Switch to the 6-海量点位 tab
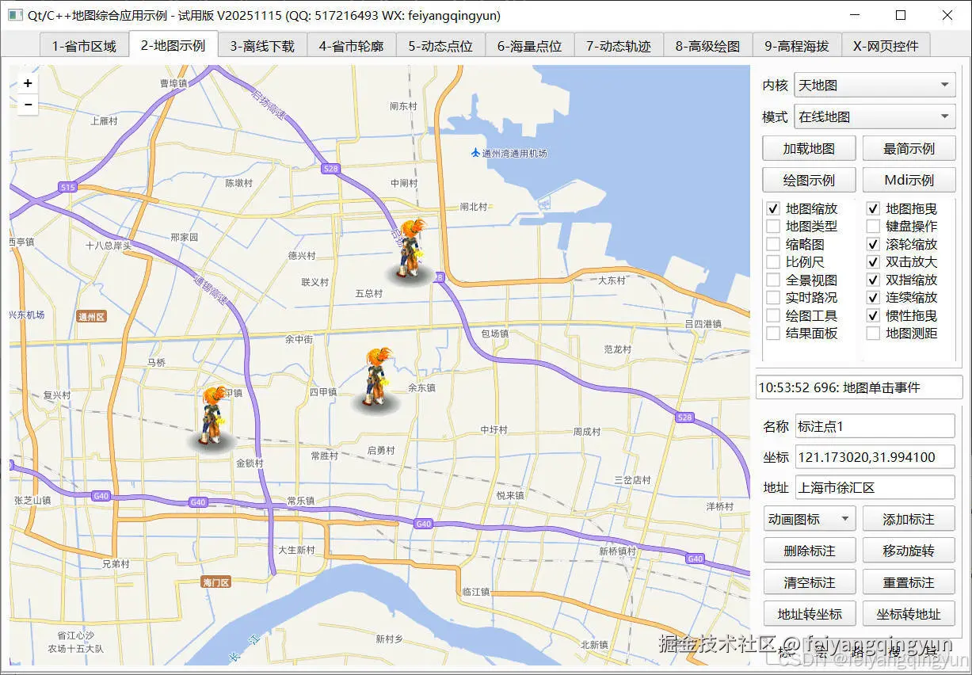The width and height of the screenshot is (972, 675). coord(529,46)
